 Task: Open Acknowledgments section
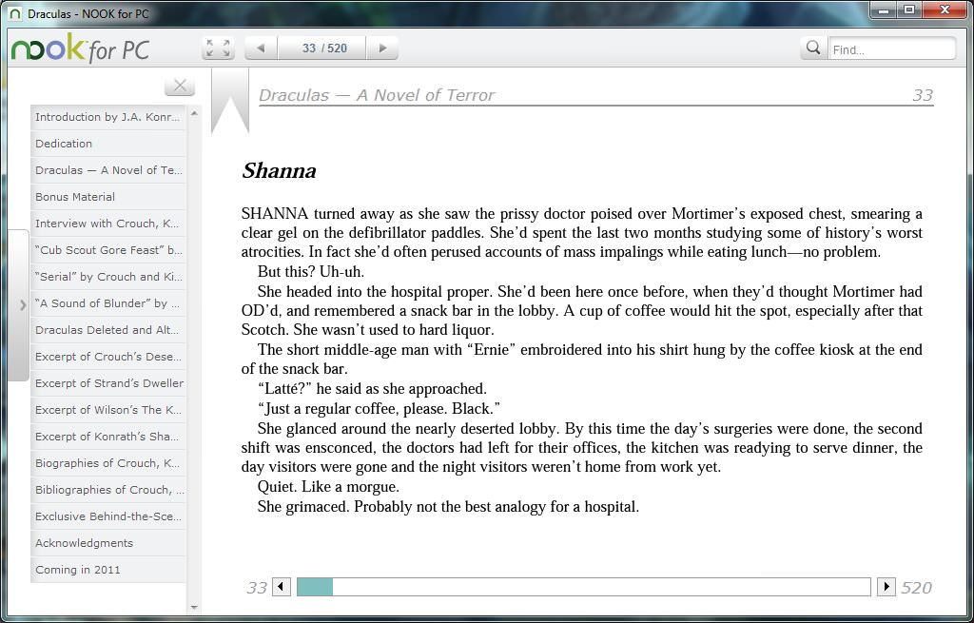(108, 544)
